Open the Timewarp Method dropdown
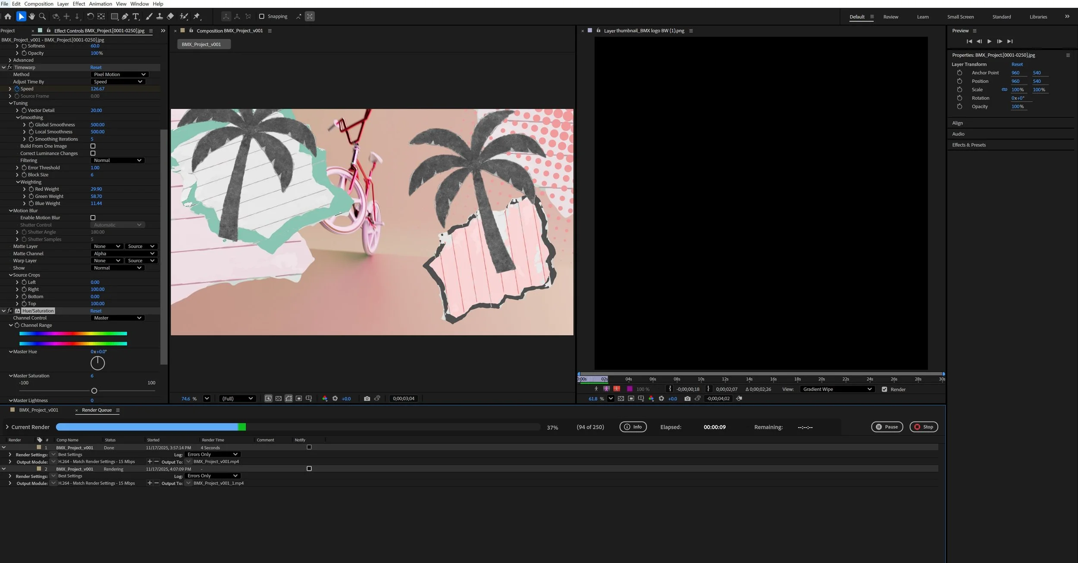This screenshot has height=563, width=1078. pos(119,75)
